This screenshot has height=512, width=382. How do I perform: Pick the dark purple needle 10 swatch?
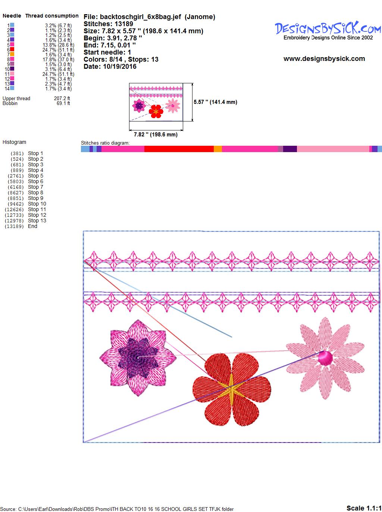(x=12, y=69)
